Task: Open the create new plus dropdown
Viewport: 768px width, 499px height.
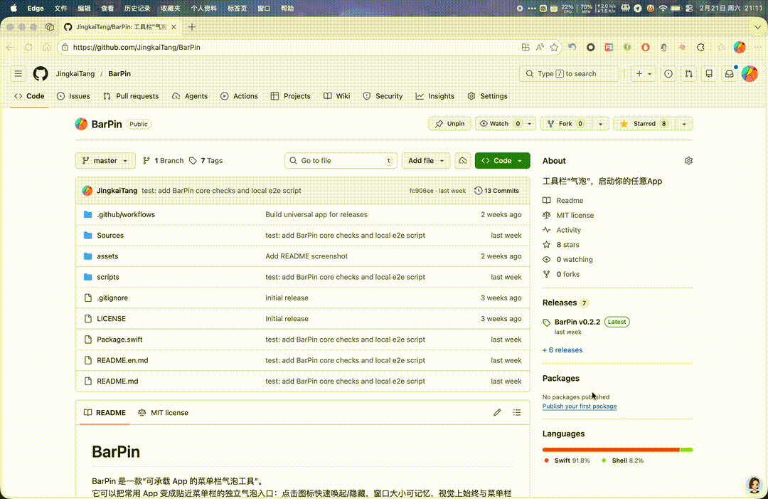Action: 643,74
